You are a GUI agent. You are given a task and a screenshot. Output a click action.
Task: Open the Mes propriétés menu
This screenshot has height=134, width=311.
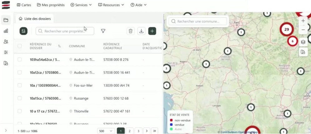(x=51, y=5)
